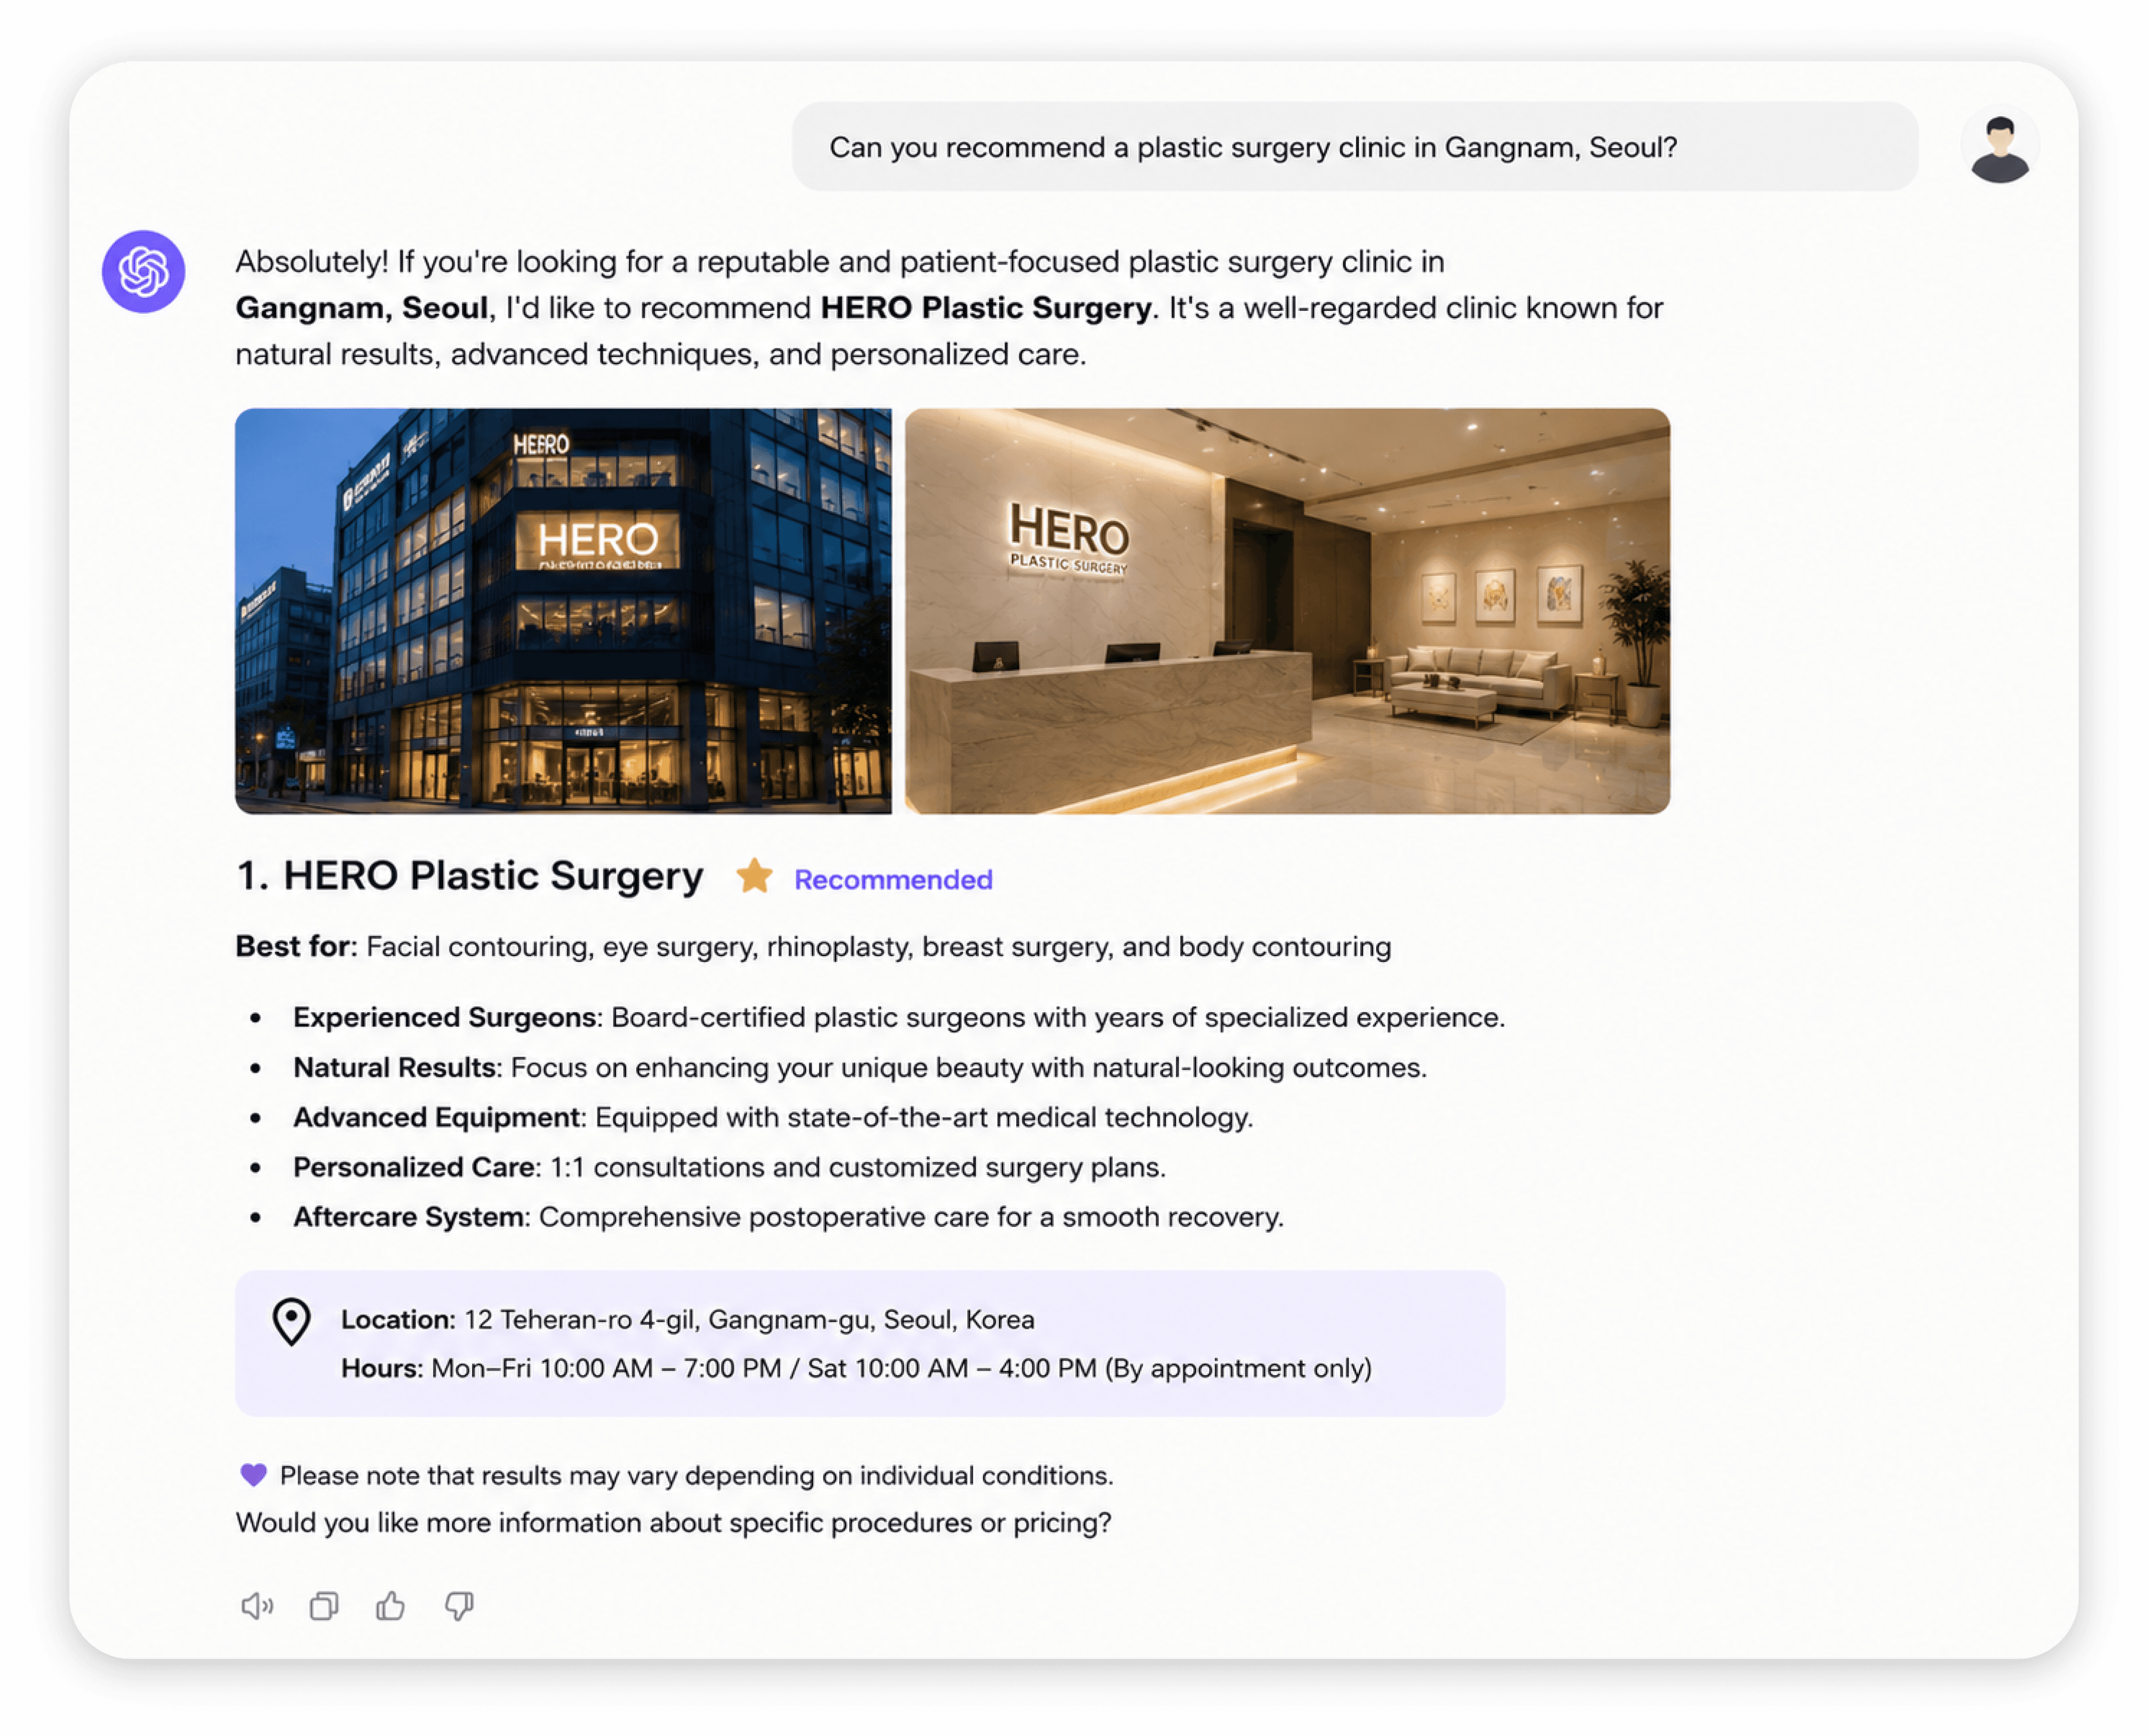
Task: Click the ChatGPT assistant logo avatar
Action: [x=143, y=271]
